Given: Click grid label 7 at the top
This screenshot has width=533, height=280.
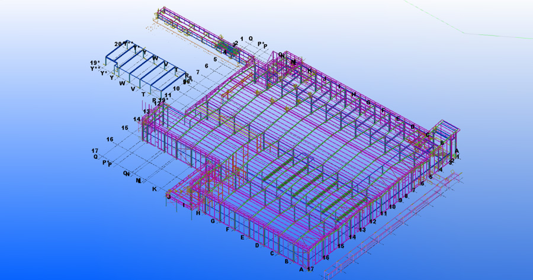Looking at the screenshot, I should point(198,72).
